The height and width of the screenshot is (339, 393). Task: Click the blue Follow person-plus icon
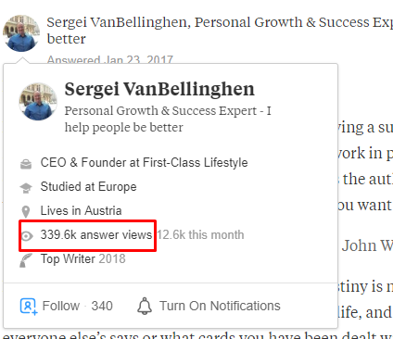(x=29, y=307)
